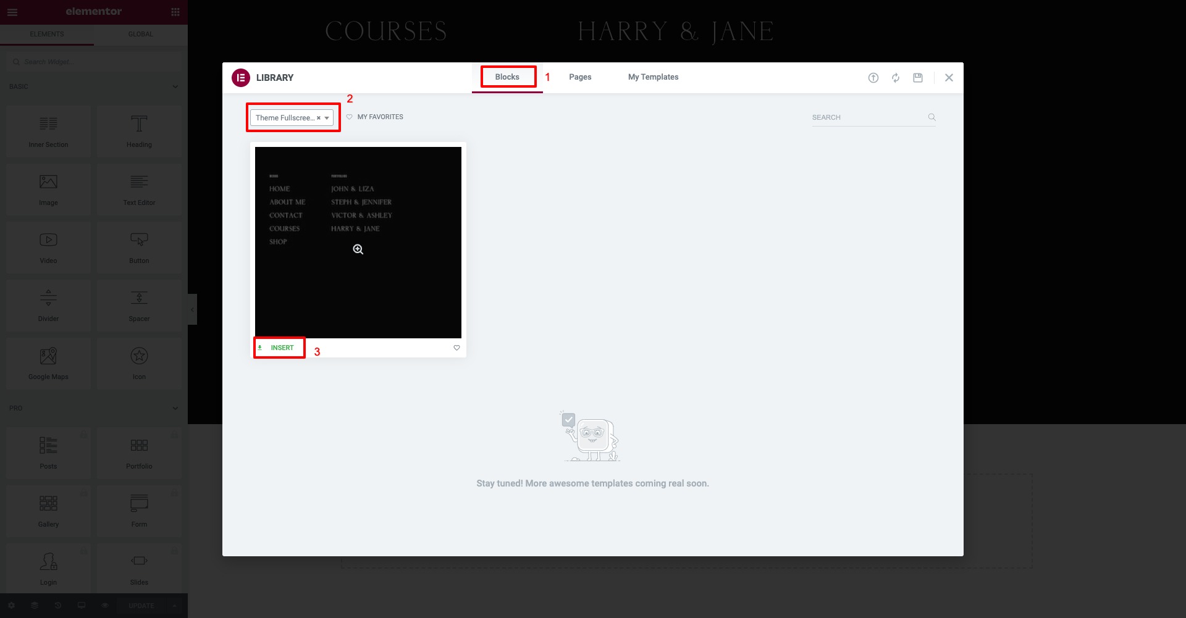Switch to responsive device mode
Screen dimensions: 1186x618
click(x=81, y=605)
